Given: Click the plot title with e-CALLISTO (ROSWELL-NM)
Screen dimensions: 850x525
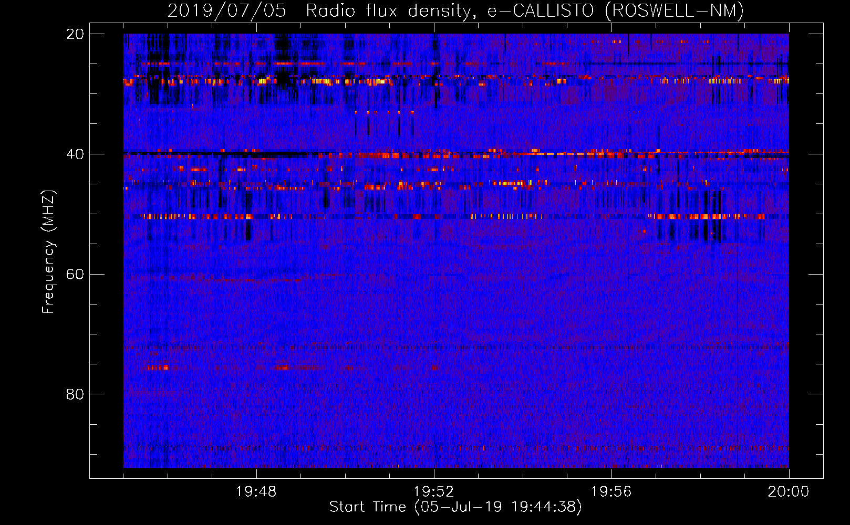Looking at the screenshot, I should pyautogui.click(x=455, y=10).
